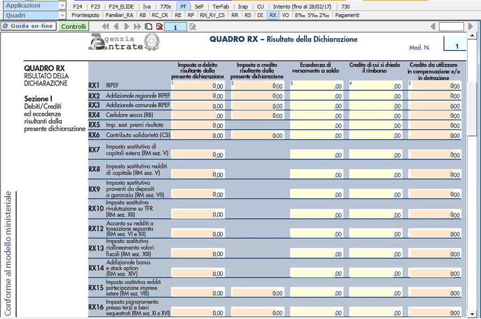Image resolution: width=481 pixels, height=319 pixels.
Task: Click left arrow beside top-right field
Action: coord(433,27)
